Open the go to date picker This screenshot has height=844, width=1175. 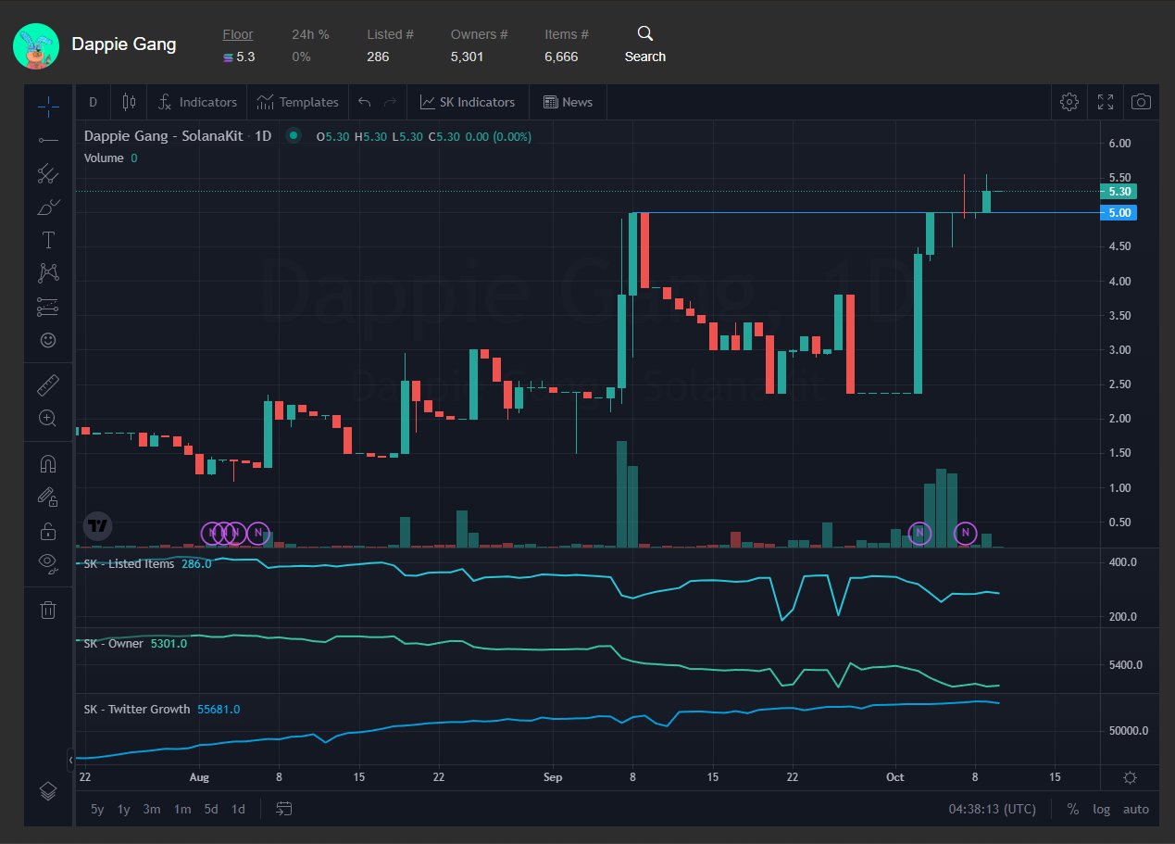(x=284, y=809)
